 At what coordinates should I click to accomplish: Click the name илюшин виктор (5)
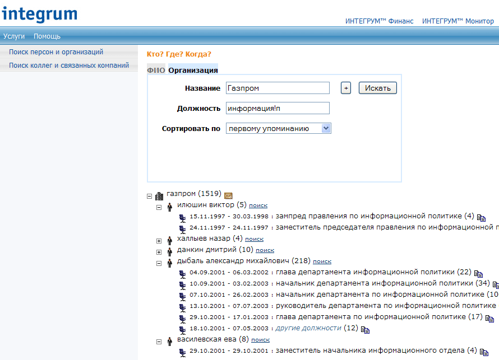(211, 204)
